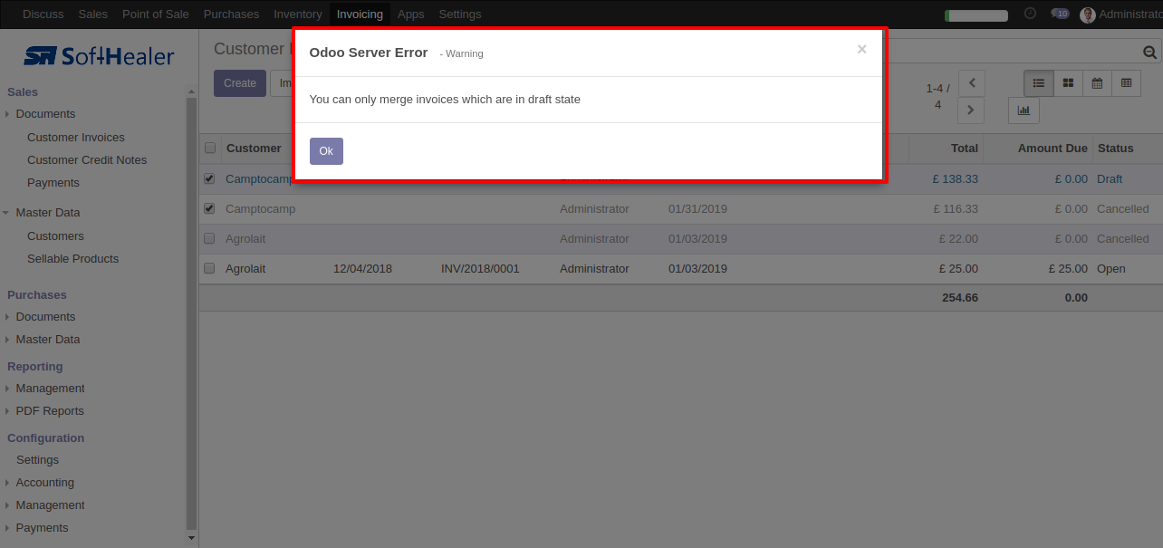Image resolution: width=1163 pixels, height=548 pixels.
Task: Open the Sales top menu
Action: click(93, 14)
